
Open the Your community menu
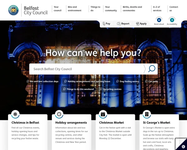(111, 9)
